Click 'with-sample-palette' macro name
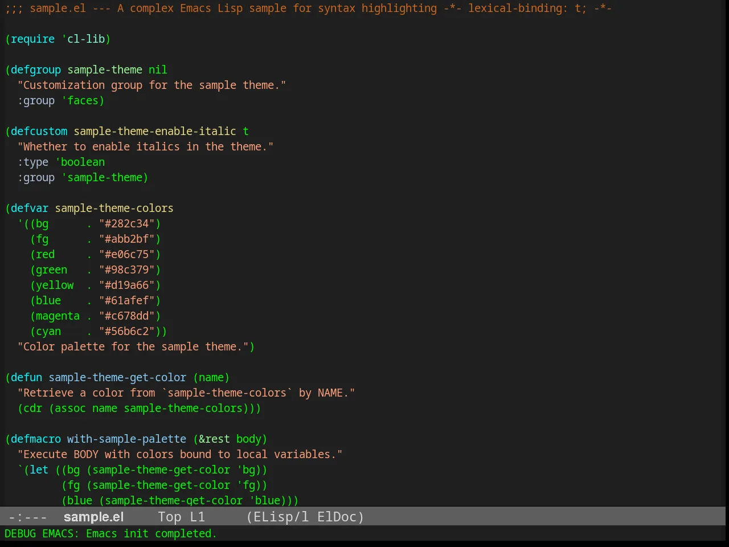The width and height of the screenshot is (729, 547). pyautogui.click(x=127, y=439)
